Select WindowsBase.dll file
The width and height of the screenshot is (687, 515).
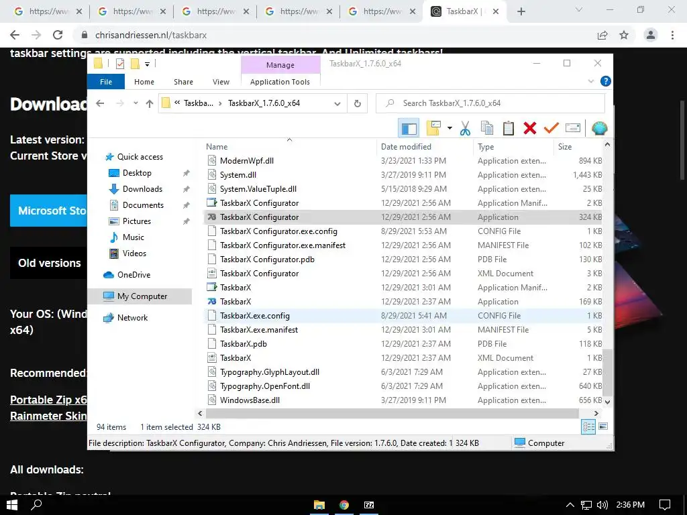pyautogui.click(x=403, y=400)
